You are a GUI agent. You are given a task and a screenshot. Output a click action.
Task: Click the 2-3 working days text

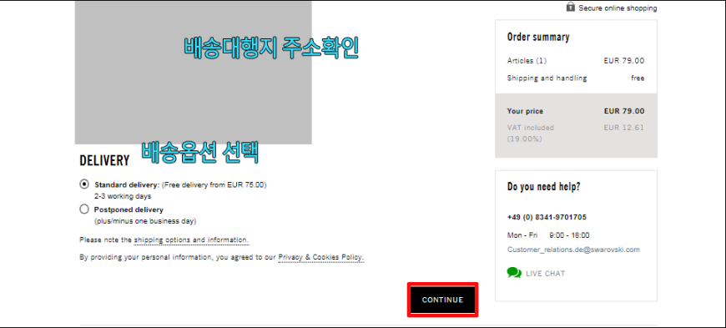pyautogui.click(x=123, y=196)
